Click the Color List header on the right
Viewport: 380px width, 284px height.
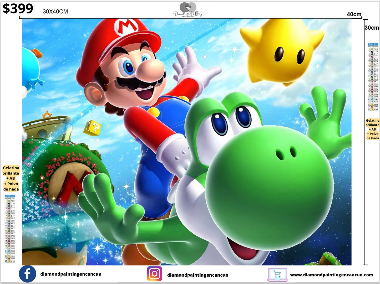click(x=373, y=44)
